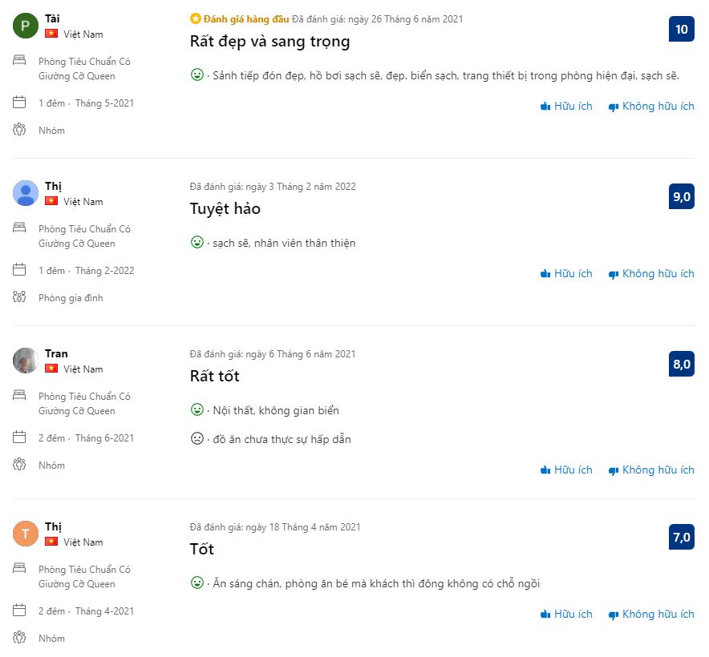This screenshot has width=709, height=657.
Task: Click the orange T avatar
Action: pos(26,534)
